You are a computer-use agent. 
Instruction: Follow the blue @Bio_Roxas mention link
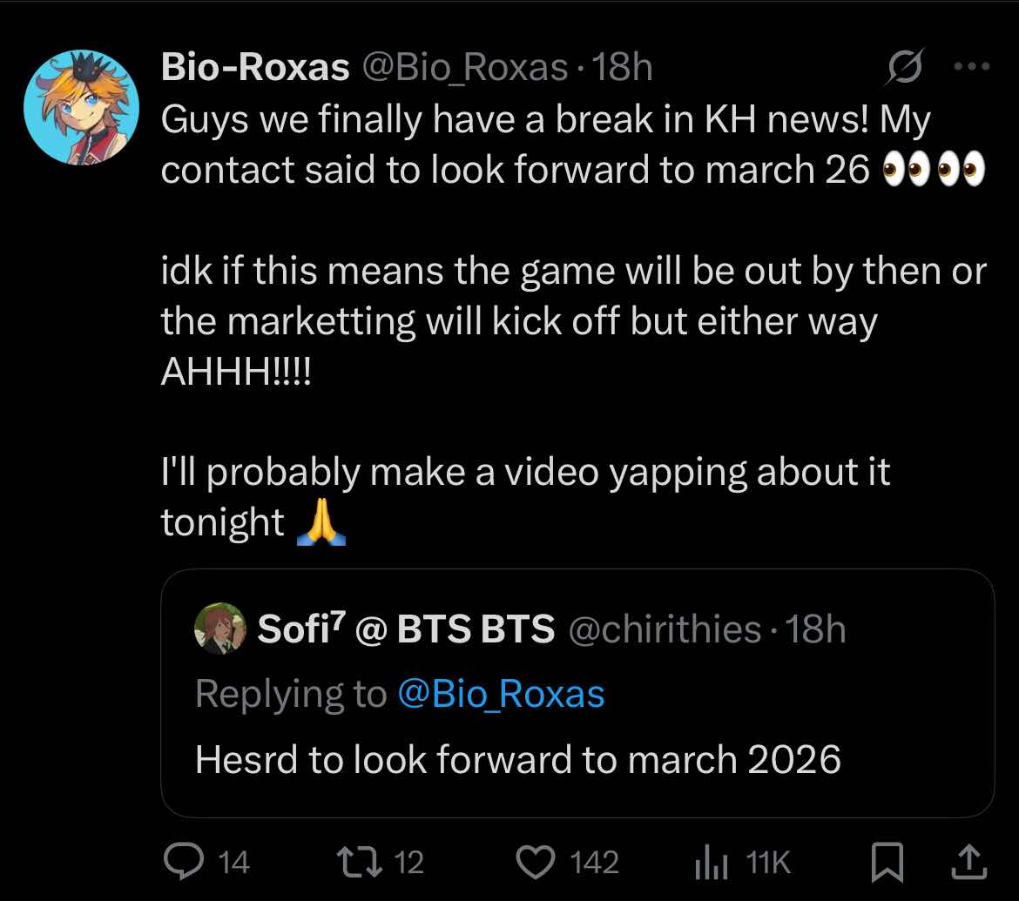pyautogui.click(x=500, y=694)
